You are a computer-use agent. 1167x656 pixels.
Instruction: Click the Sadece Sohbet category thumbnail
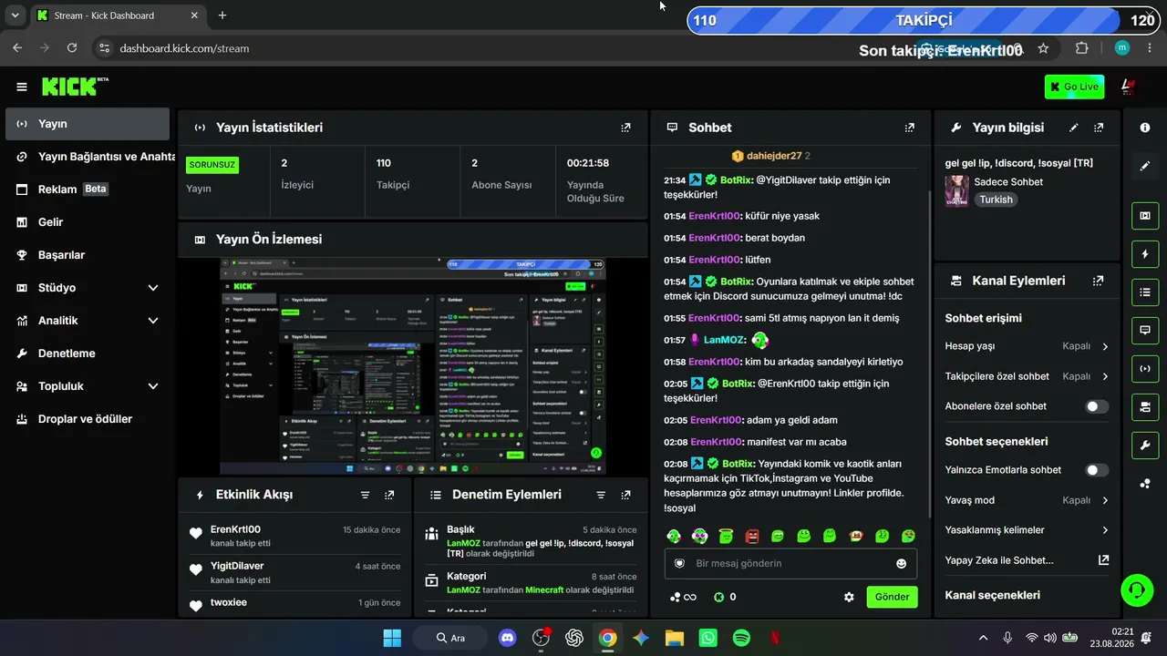tap(957, 191)
